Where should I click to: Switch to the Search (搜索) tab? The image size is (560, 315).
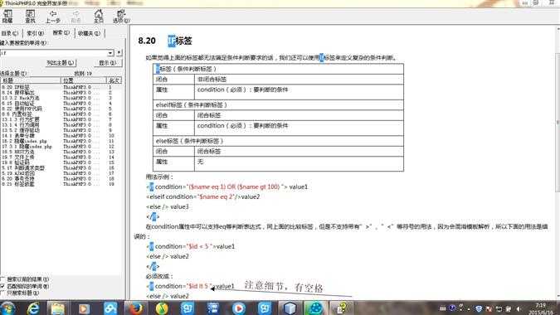pos(61,32)
